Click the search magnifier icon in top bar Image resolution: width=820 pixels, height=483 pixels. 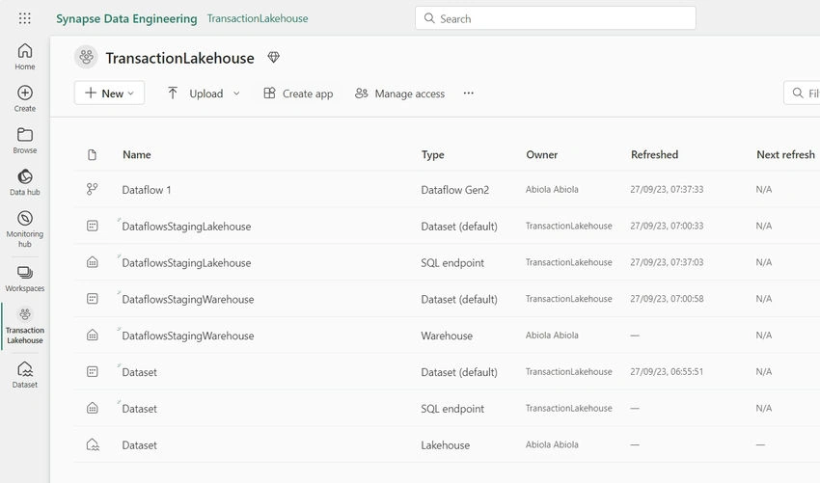click(429, 18)
